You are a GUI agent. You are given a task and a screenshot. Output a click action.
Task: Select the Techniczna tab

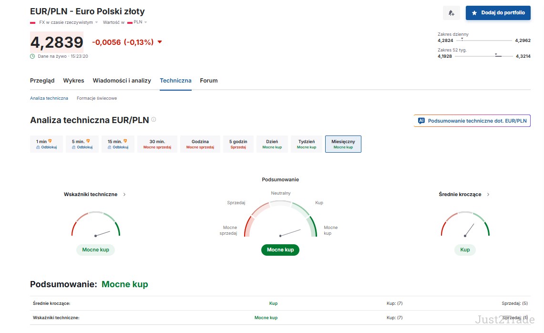(x=175, y=81)
